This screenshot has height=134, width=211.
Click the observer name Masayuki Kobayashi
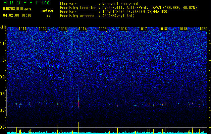point(120,4)
